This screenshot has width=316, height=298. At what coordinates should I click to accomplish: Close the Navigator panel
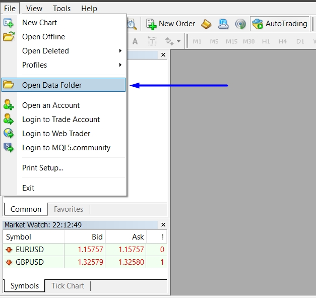click(163, 54)
